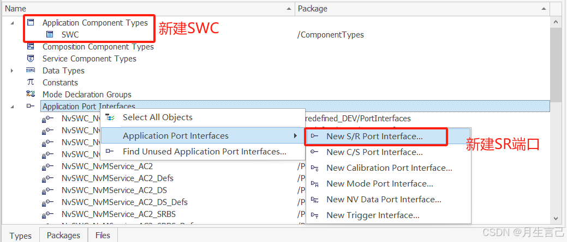Image resolution: width=567 pixels, height=242 pixels.
Task: Select New C/S Port Interface...
Action: (x=389, y=152)
